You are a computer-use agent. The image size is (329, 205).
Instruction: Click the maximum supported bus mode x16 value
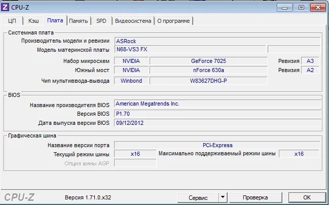(299, 154)
